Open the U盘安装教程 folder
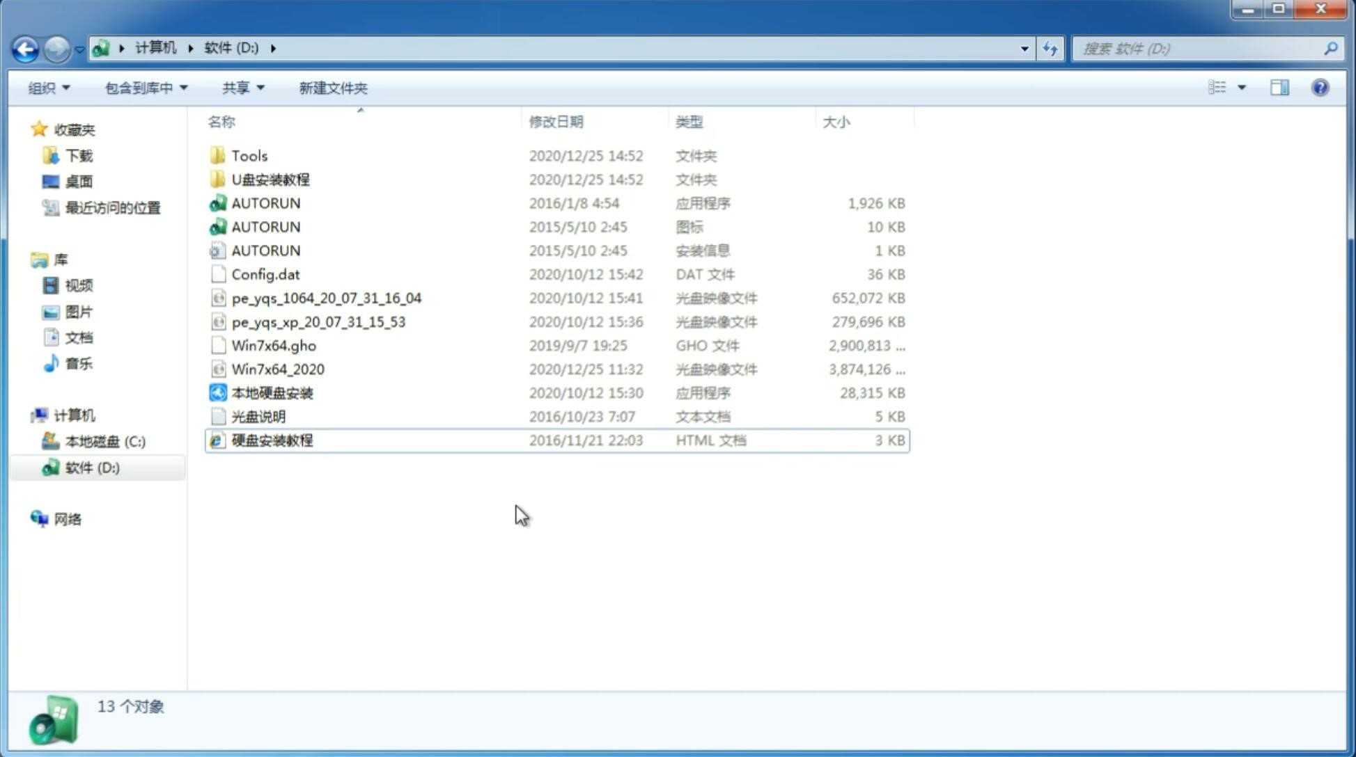This screenshot has height=757, width=1356. tap(270, 180)
